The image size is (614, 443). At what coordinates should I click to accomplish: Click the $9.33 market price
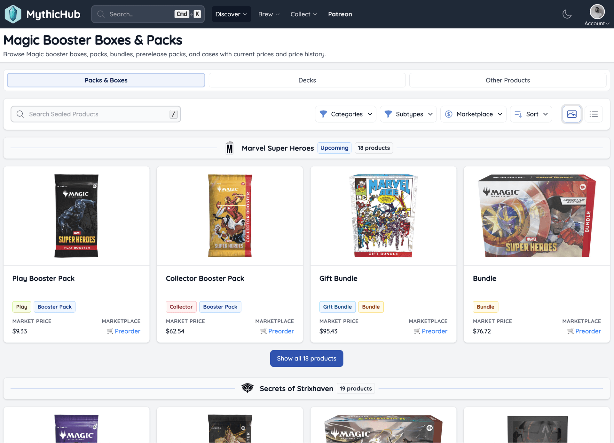coord(20,331)
